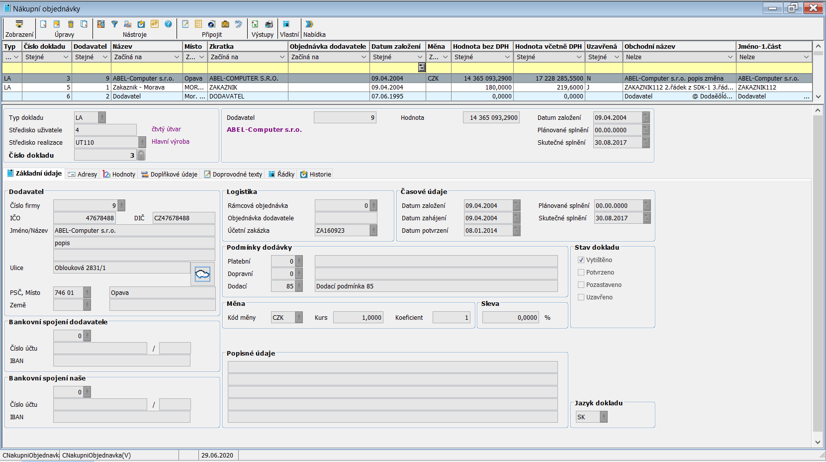826x462 pixels.
Task: Check the Potvrzeno checkbox
Action: click(x=581, y=273)
